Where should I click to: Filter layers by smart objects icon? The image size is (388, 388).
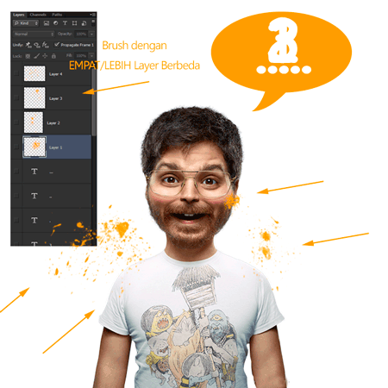[84, 23]
